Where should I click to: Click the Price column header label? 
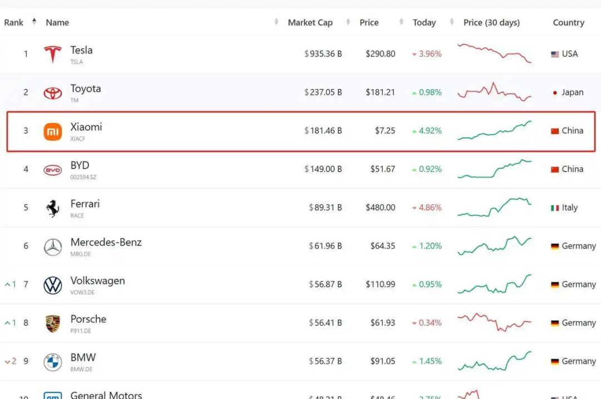369,23
